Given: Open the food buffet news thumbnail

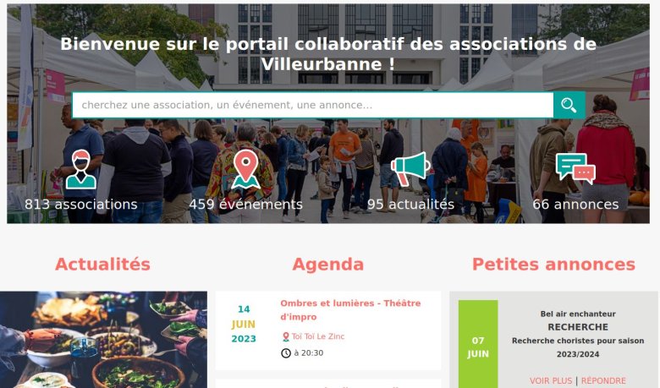Looking at the screenshot, I should [x=103, y=340].
